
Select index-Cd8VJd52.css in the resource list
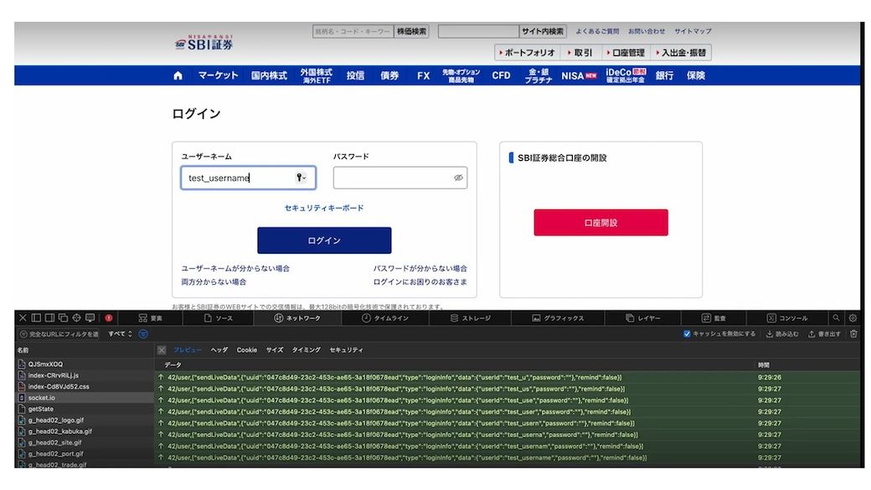(85, 387)
